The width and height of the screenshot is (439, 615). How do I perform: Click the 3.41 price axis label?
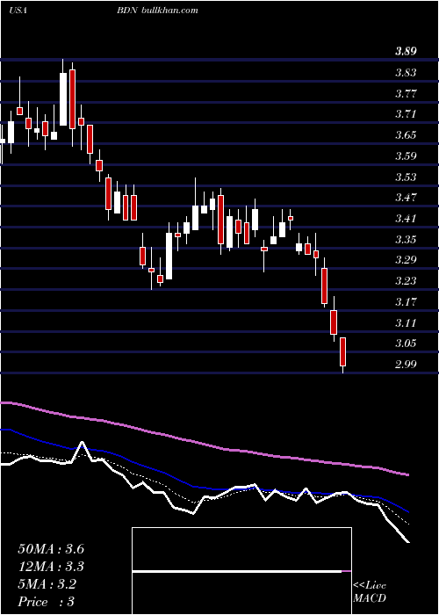[x=406, y=219]
